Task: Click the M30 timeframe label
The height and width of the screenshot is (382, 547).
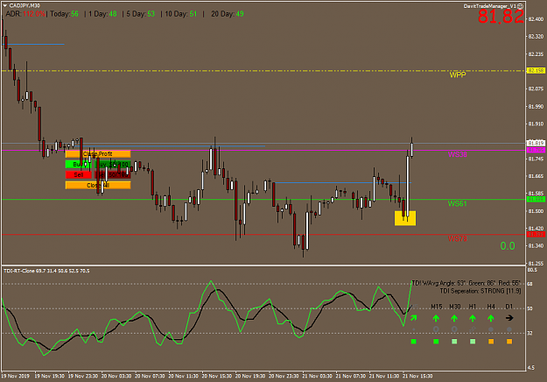Action: (x=454, y=307)
